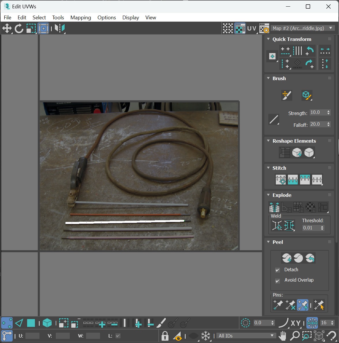Toggle Peel Mode icon
The height and width of the screenshot is (343, 339).
[298, 258]
